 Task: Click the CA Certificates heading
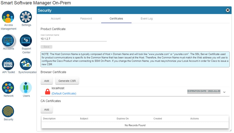coord(51,101)
